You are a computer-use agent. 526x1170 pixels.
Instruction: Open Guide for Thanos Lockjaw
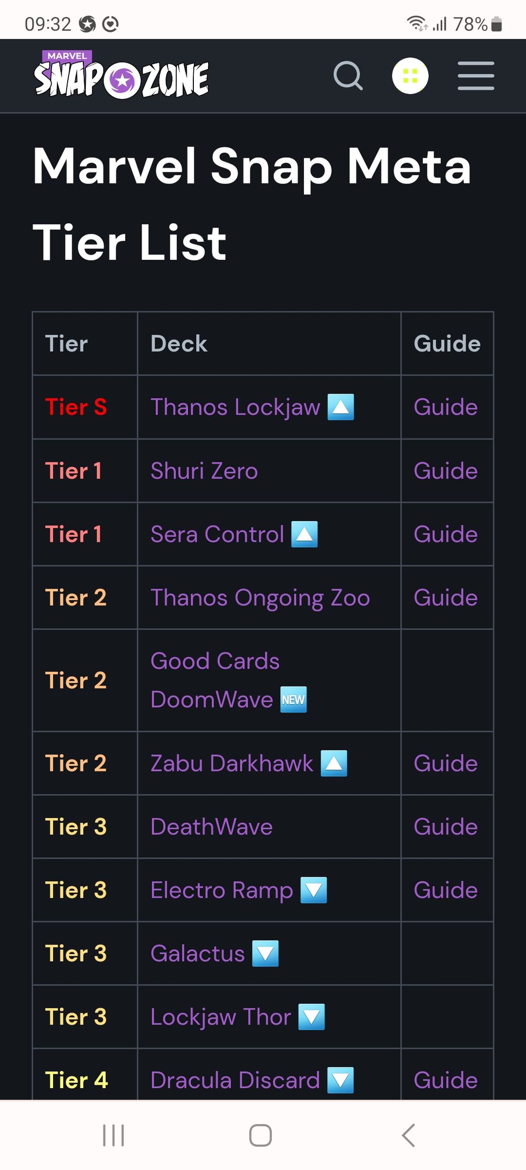point(446,407)
